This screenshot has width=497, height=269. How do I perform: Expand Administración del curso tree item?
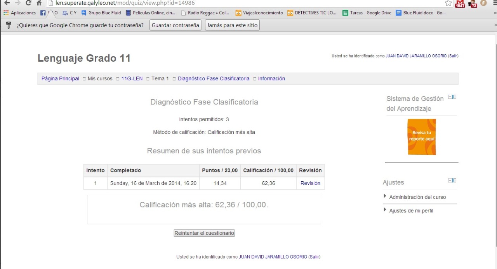tap(385, 196)
